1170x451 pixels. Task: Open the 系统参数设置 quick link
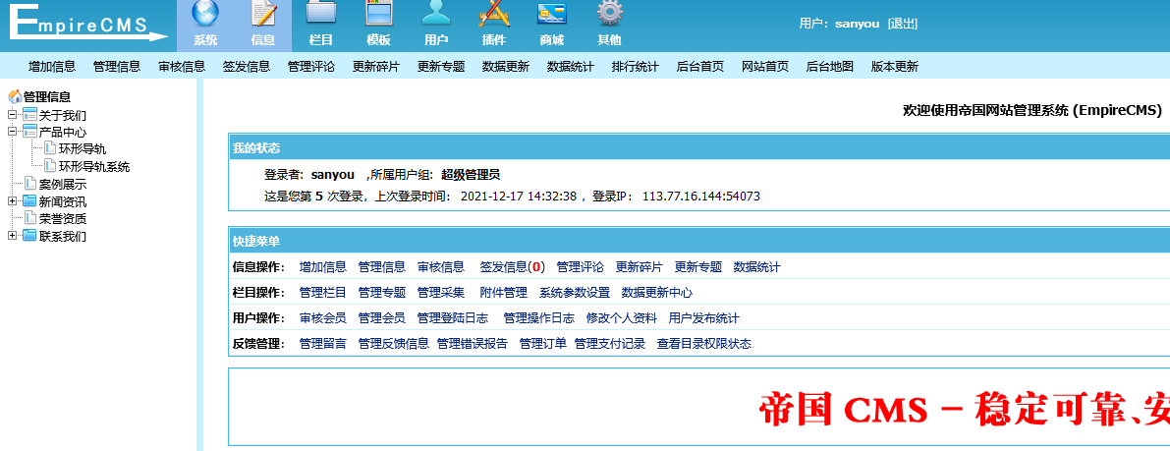click(574, 293)
